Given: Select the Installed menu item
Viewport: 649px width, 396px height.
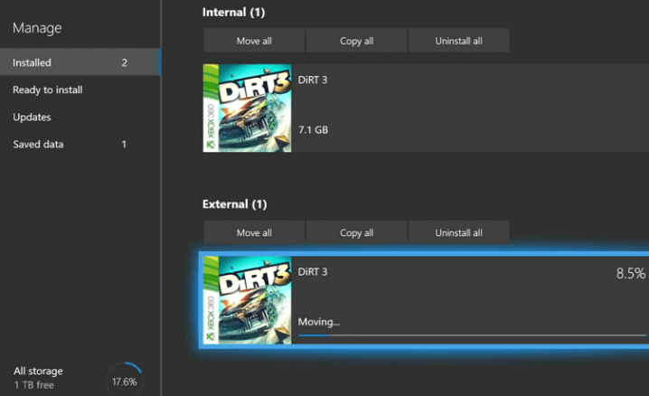Looking at the screenshot, I should click(x=80, y=62).
